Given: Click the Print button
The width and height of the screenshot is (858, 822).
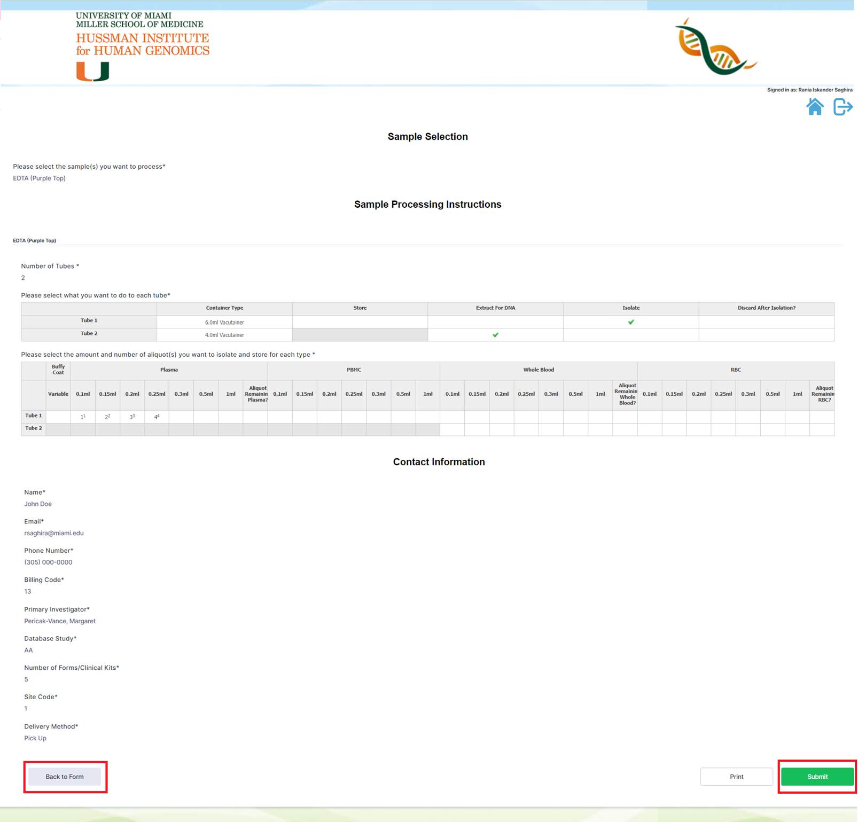Looking at the screenshot, I should click(x=736, y=777).
